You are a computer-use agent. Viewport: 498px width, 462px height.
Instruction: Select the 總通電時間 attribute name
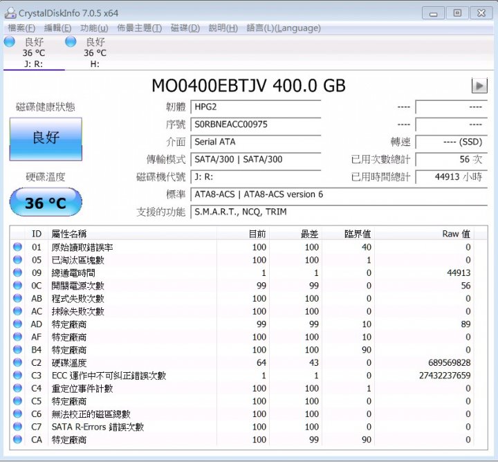pyautogui.click(x=73, y=273)
